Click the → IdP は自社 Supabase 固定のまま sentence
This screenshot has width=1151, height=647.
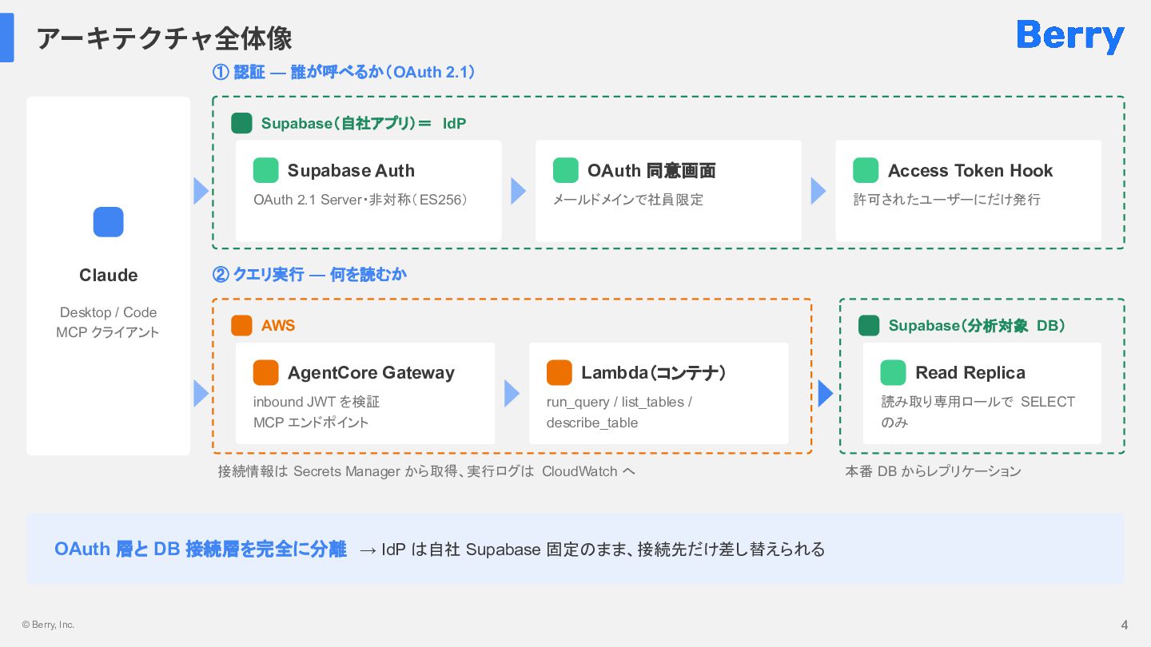tap(592, 550)
